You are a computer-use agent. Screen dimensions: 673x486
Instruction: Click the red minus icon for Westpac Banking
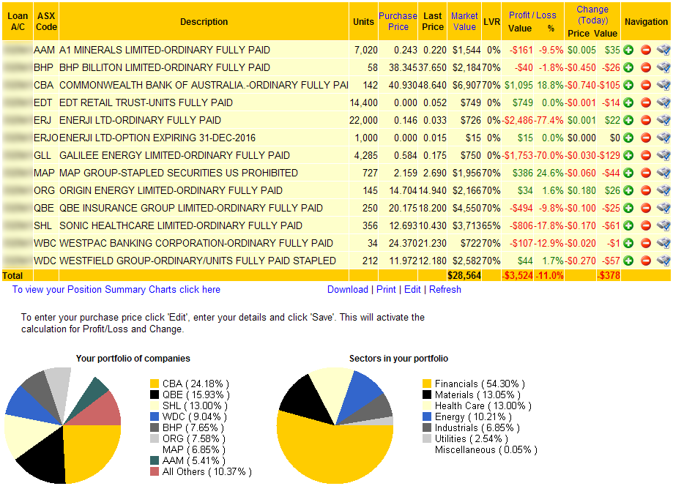click(x=646, y=243)
